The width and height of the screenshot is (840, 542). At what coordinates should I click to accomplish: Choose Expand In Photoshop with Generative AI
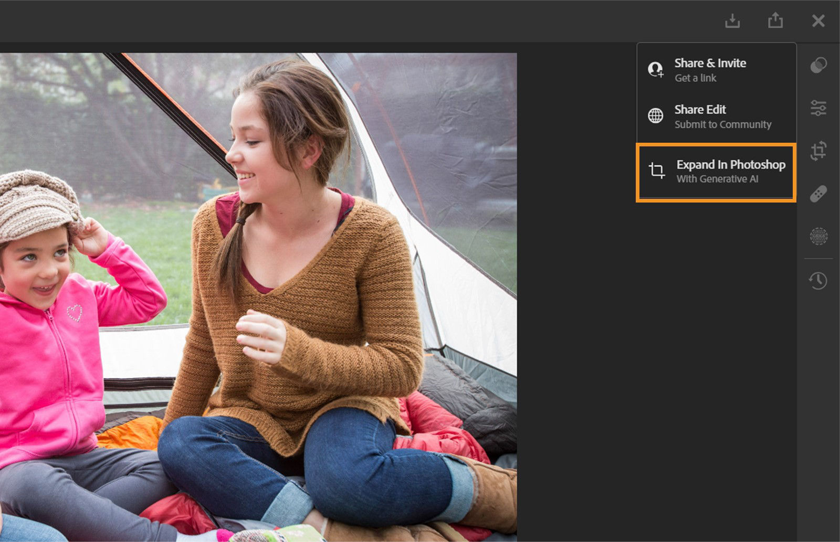click(x=730, y=164)
